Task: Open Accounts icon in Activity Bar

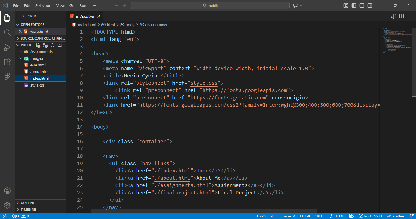Action: [x=7, y=191]
